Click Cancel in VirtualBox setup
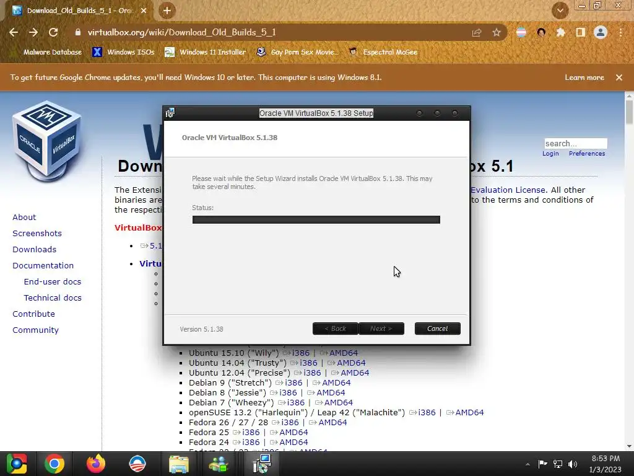This screenshot has height=476, width=634. [x=438, y=328]
